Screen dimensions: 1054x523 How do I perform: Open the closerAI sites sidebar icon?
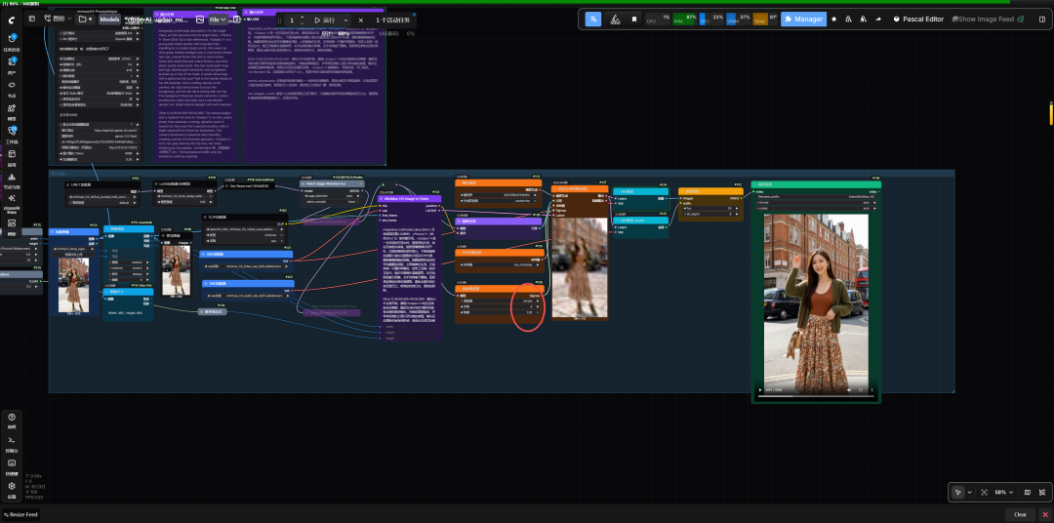click(x=12, y=198)
